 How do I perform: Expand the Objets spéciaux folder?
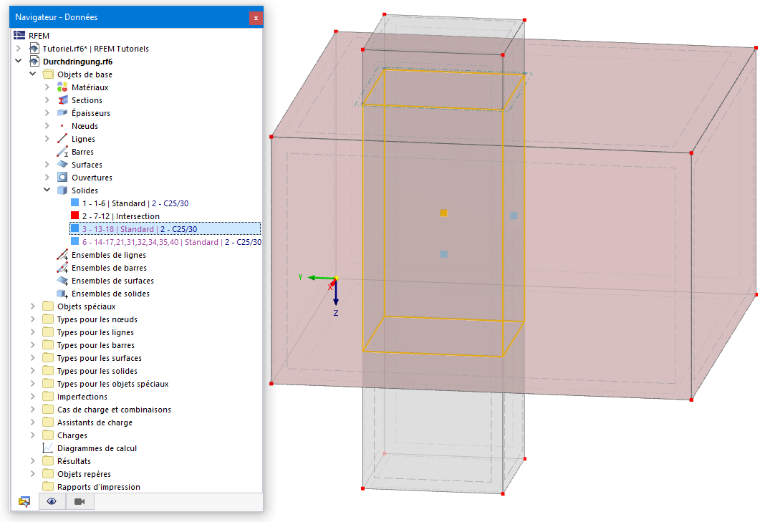click(33, 306)
